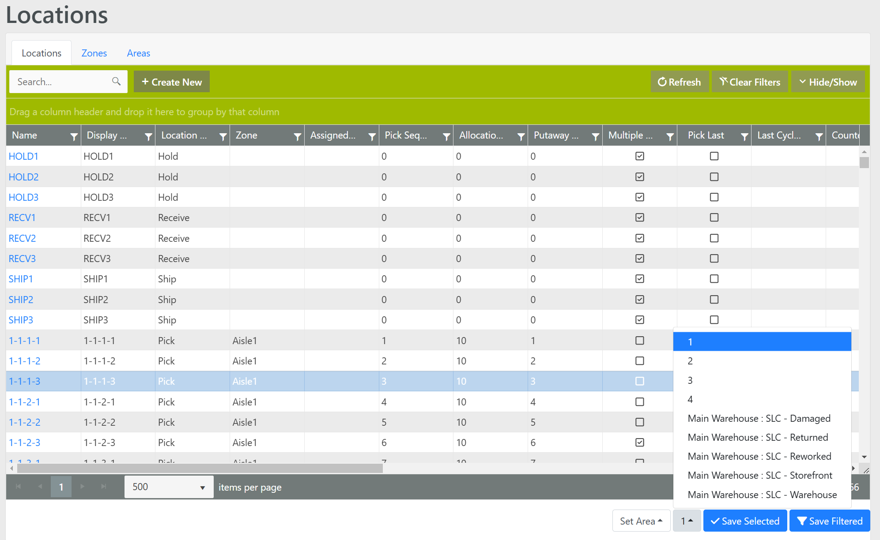
Task: Open filter for Name column
Action: pyautogui.click(x=74, y=137)
